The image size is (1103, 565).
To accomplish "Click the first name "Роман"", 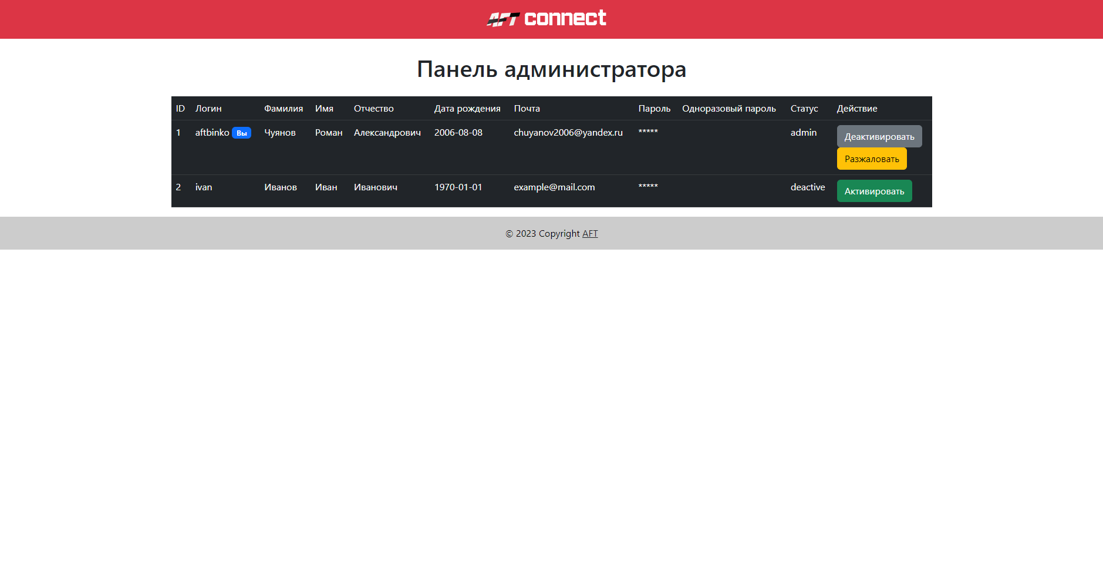I will (329, 132).
